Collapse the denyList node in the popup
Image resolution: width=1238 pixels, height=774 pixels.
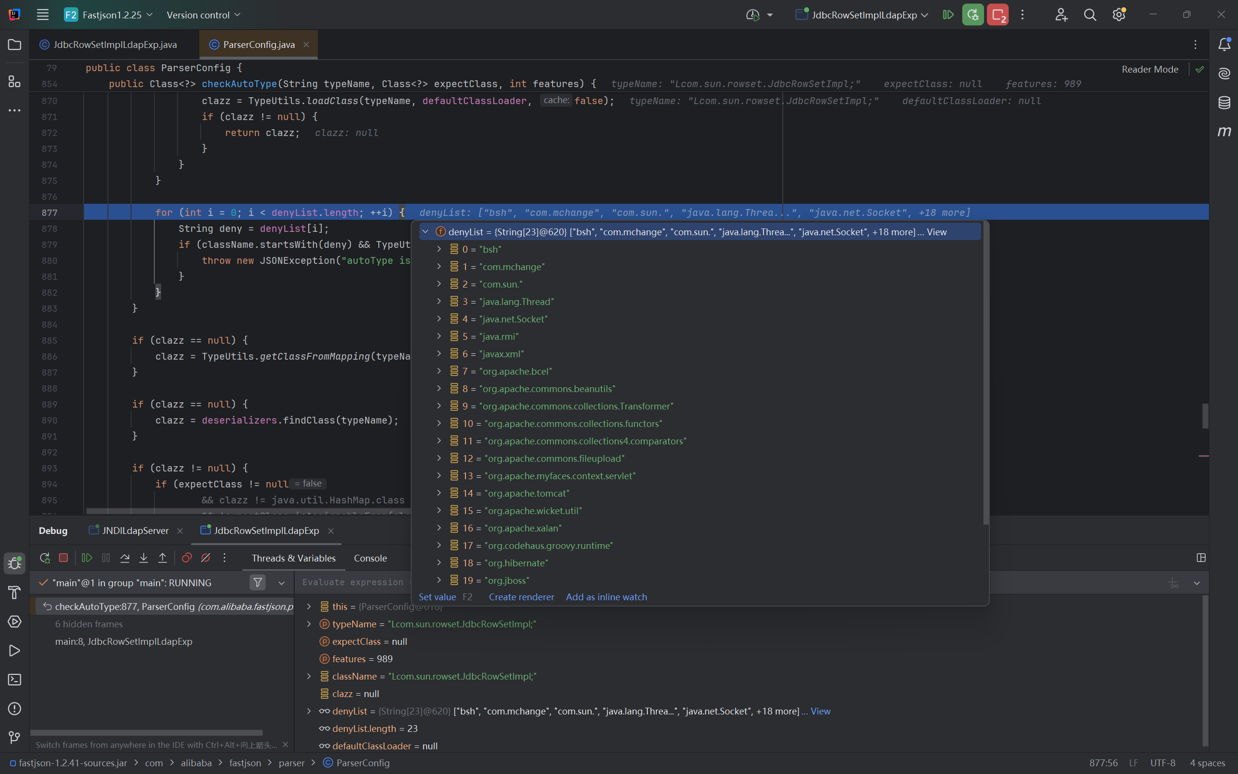click(x=425, y=232)
